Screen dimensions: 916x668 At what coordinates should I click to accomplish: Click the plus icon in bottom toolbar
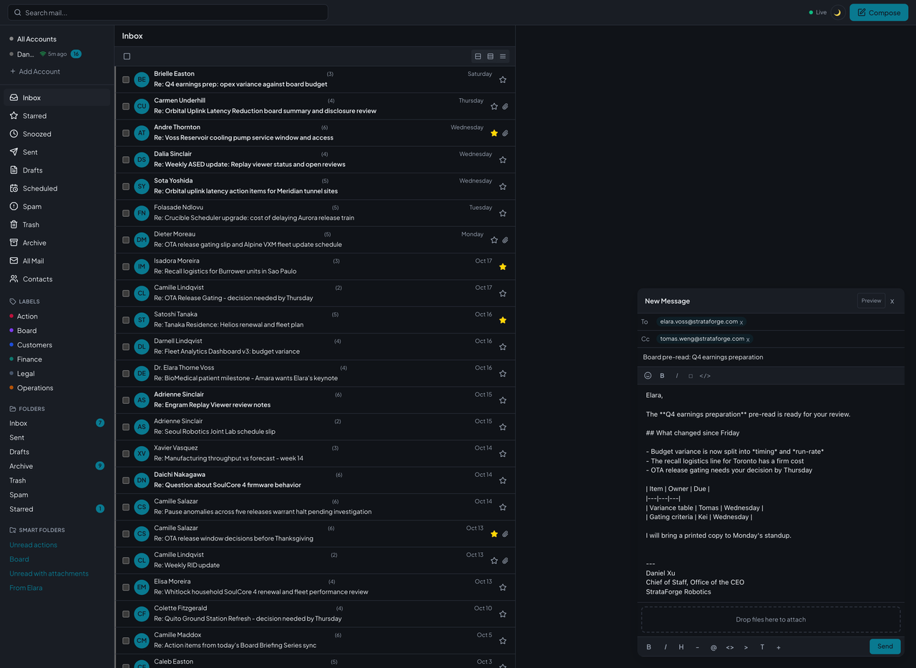(x=779, y=647)
